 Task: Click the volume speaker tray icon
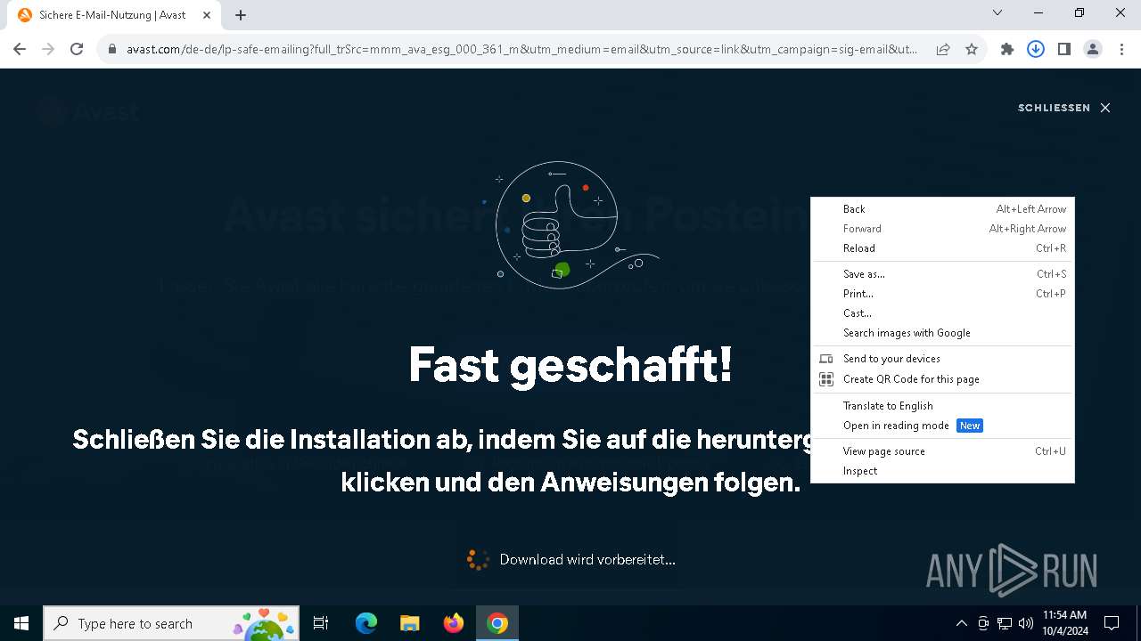pyautogui.click(x=1026, y=623)
